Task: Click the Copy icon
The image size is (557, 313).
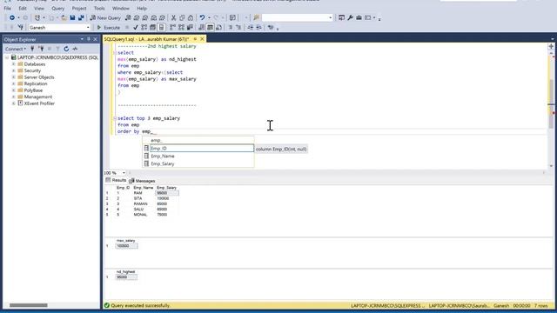Action: (182, 17)
